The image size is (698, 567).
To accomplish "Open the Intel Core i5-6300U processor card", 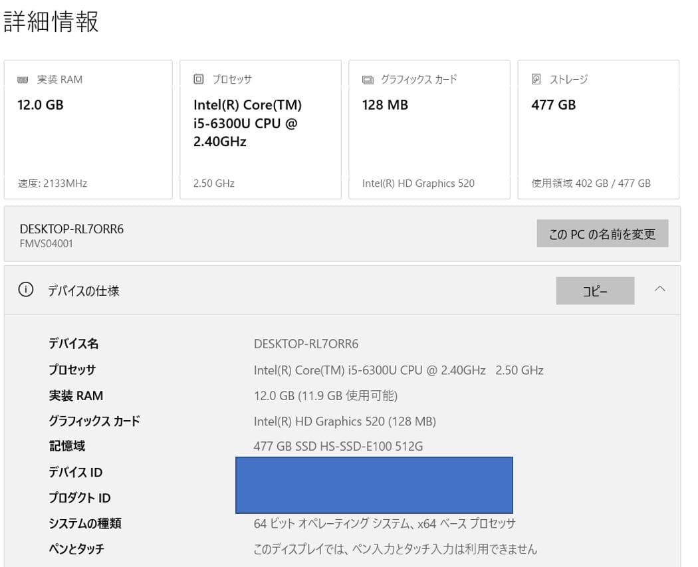I will click(260, 128).
